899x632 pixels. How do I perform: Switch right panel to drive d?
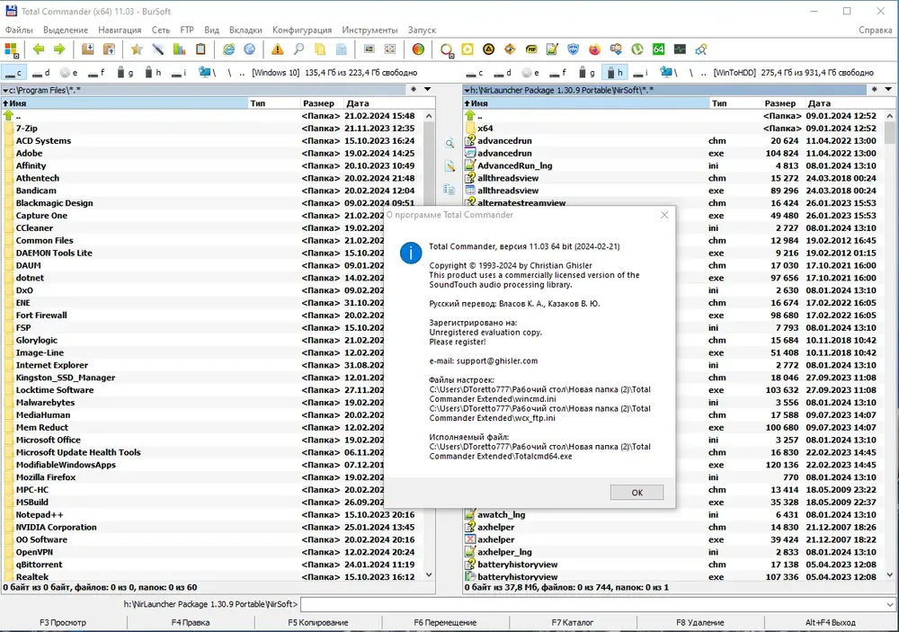tap(503, 72)
